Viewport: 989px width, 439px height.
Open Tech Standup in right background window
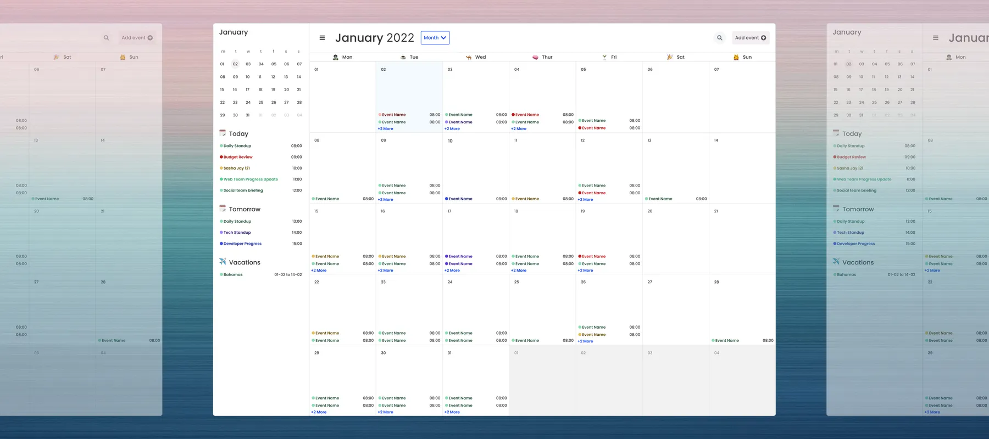tap(875, 233)
